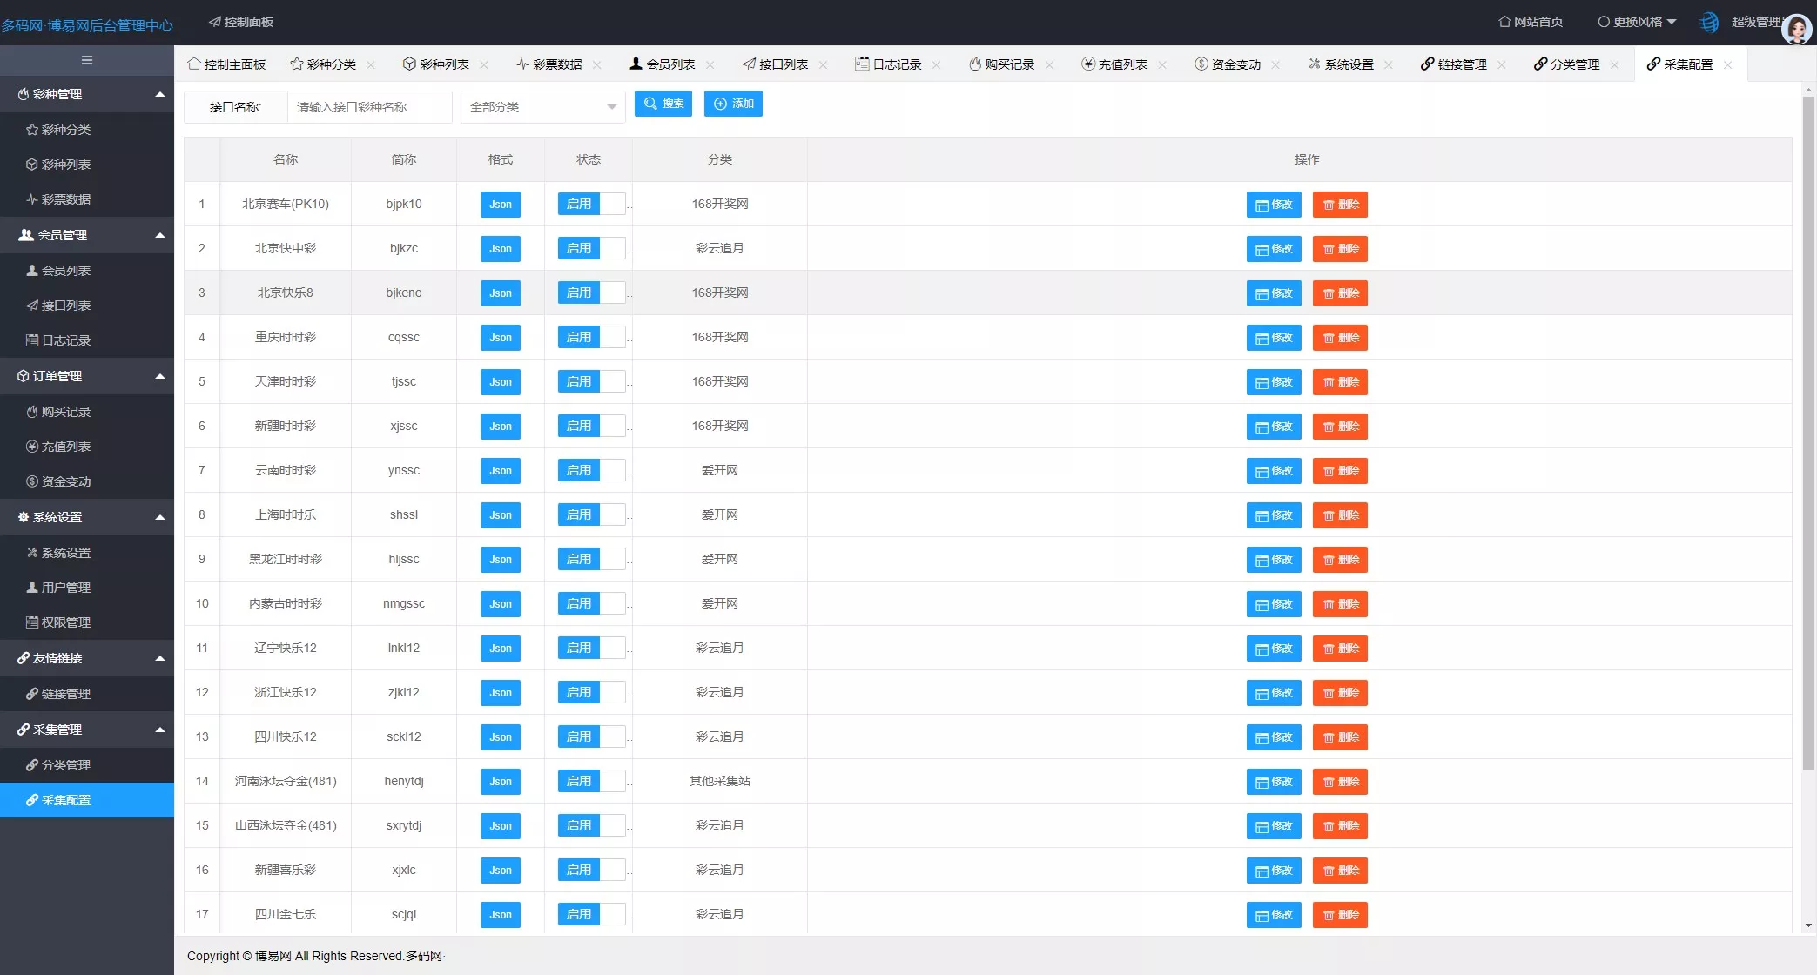Disable the 启用 switch for 重庆时时彩
The width and height of the screenshot is (1817, 975).
(x=591, y=337)
